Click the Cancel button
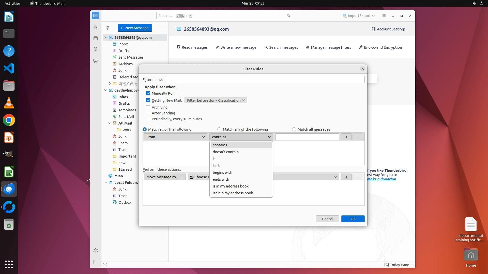The height and width of the screenshot is (274, 488). [327, 219]
